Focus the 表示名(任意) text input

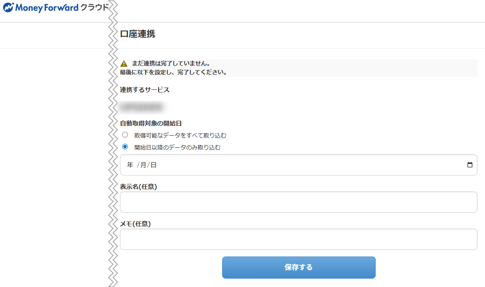(298, 202)
